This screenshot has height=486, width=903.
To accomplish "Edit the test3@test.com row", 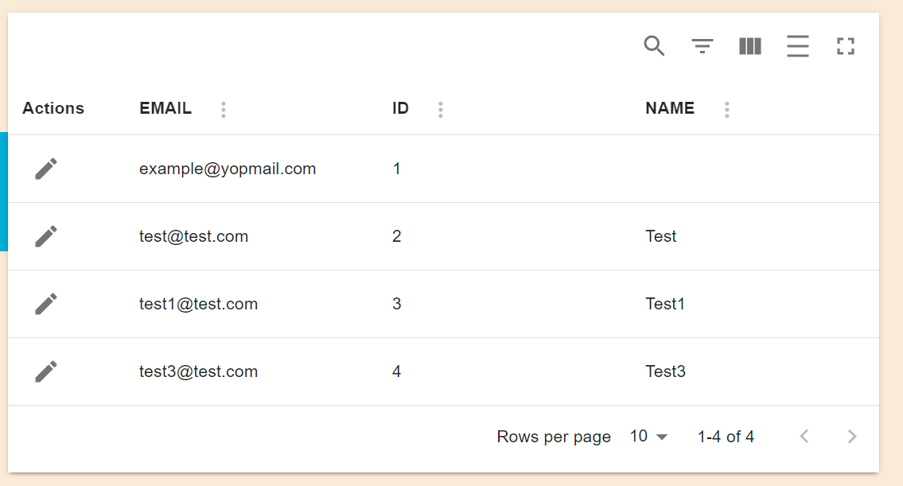I will coord(46,371).
